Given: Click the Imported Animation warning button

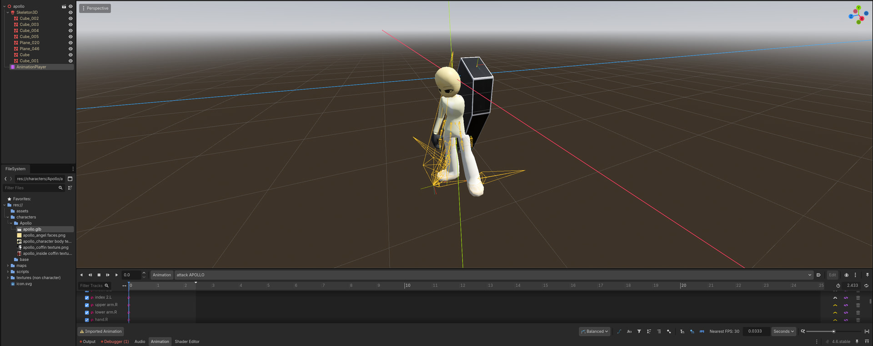Looking at the screenshot, I should pos(101,331).
